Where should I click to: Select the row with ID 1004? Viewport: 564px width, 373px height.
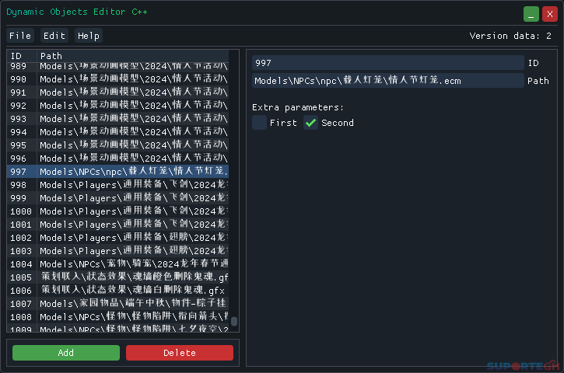[117, 264]
